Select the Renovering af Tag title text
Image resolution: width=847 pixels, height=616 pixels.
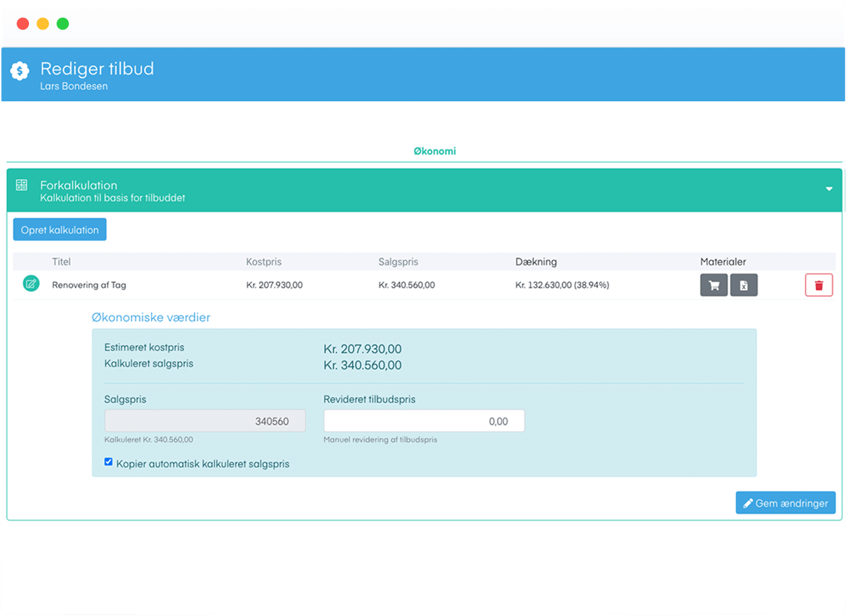89,285
